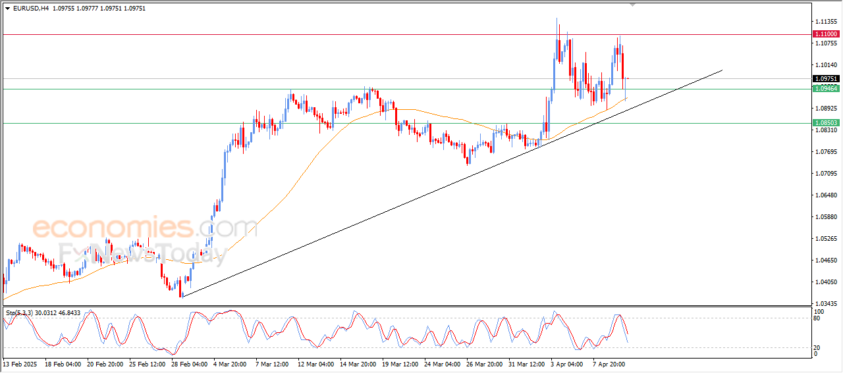The width and height of the screenshot is (843, 373).
Task: Click the 1.10140 price axis value
Action: 827,65
